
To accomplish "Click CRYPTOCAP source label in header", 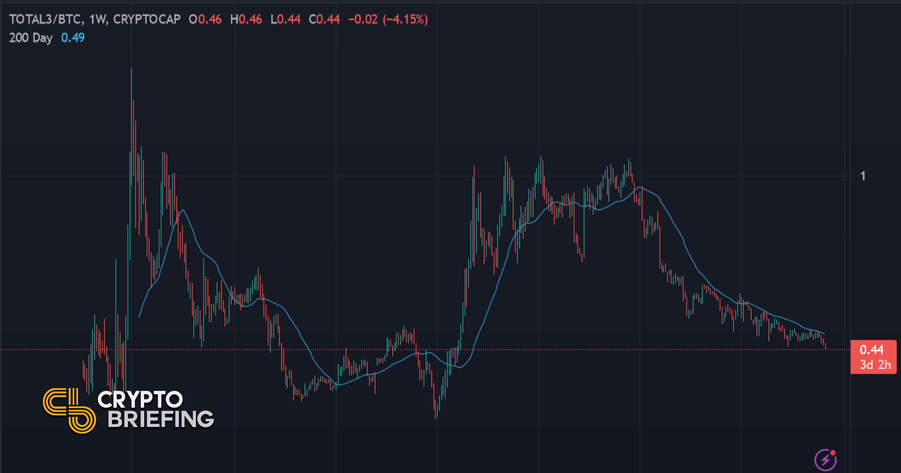I will (x=147, y=19).
